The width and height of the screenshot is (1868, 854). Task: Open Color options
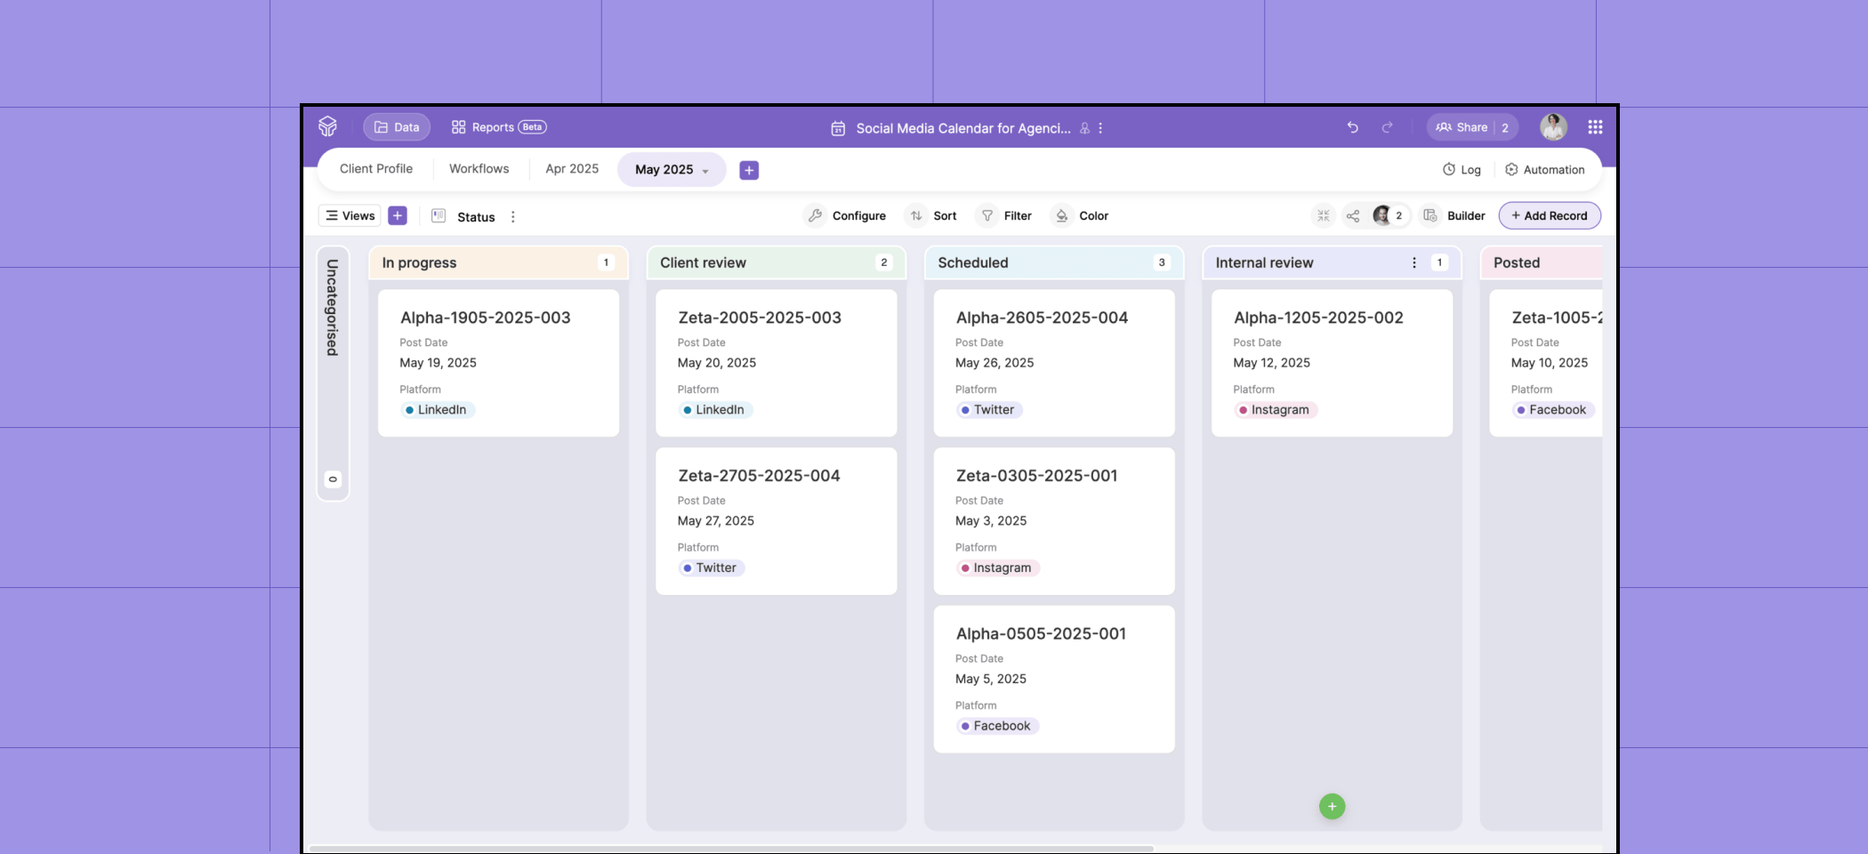pos(1081,215)
